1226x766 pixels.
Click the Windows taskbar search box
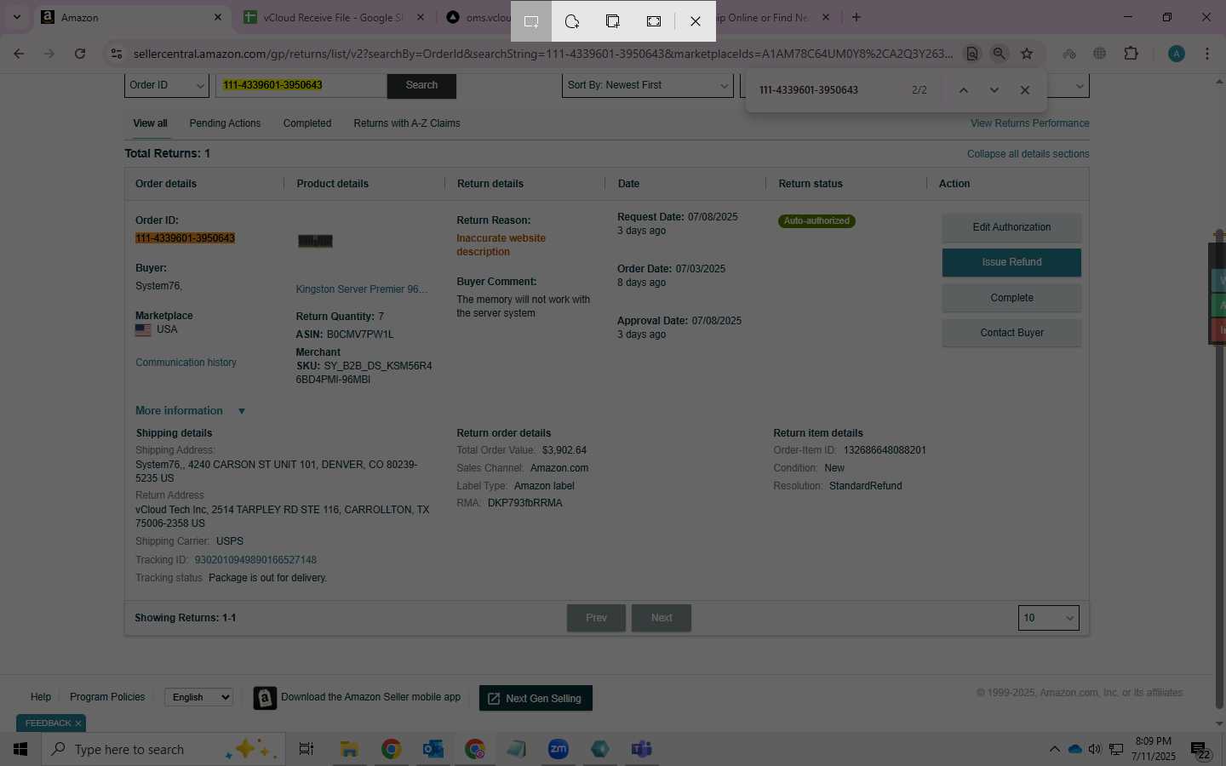pyautogui.click(x=162, y=749)
